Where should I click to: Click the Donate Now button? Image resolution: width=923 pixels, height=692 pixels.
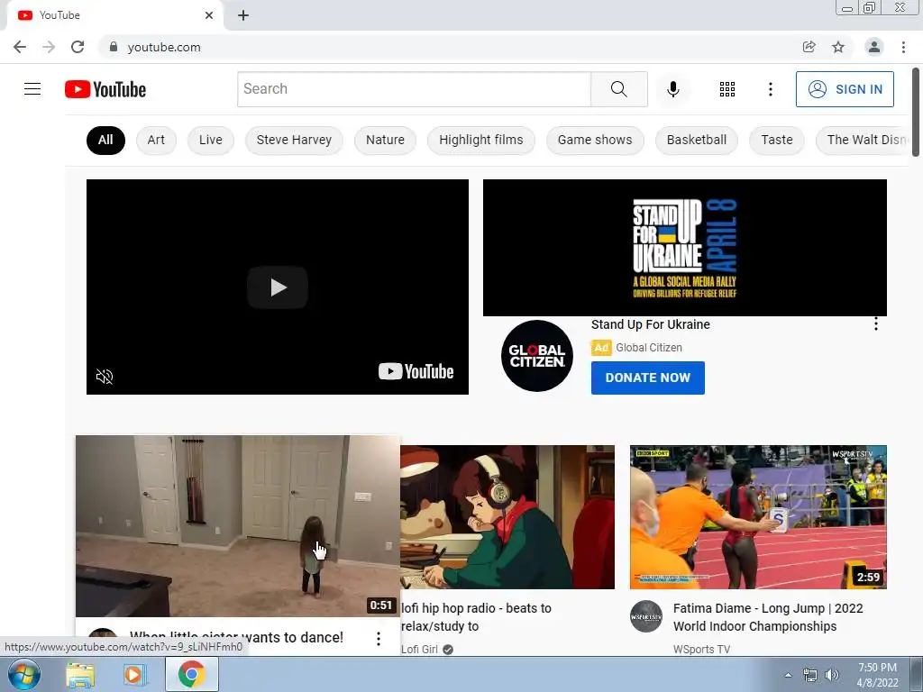point(647,378)
